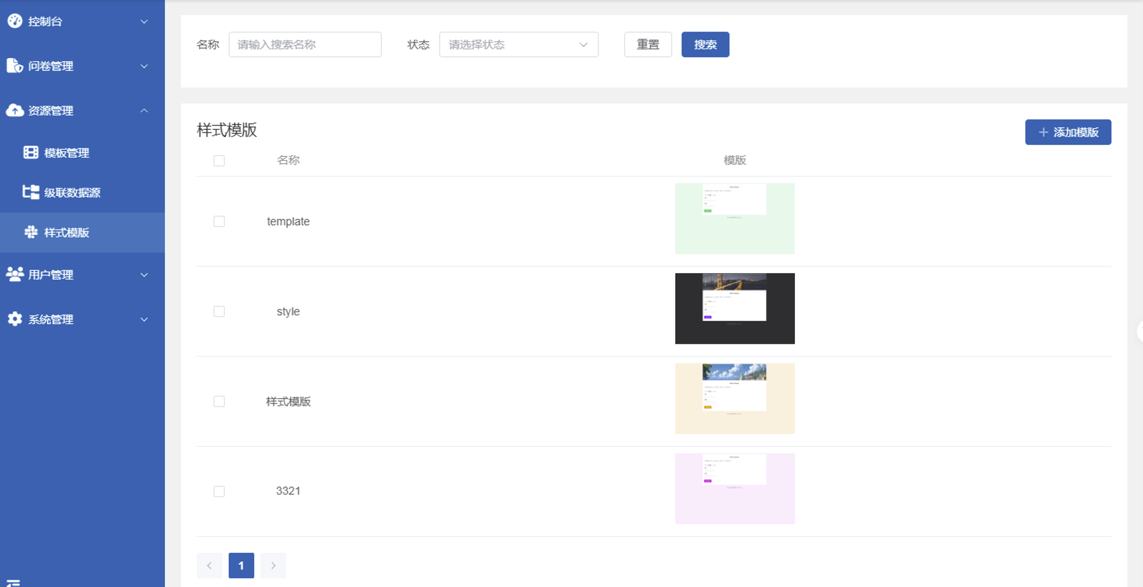Image resolution: width=1143 pixels, height=587 pixels.
Task: Click the 控制台 dashboard icon
Action: tap(15, 21)
